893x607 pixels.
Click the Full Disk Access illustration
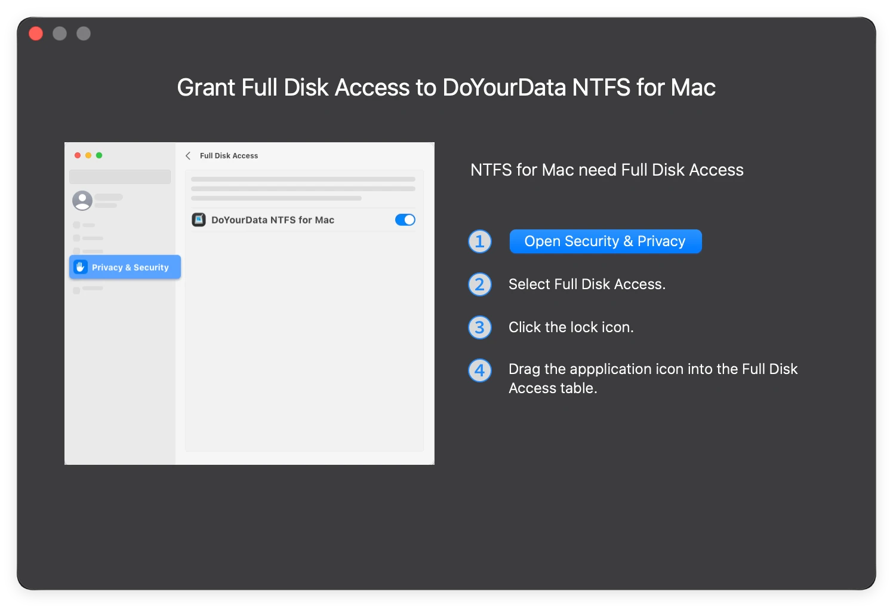click(x=250, y=303)
